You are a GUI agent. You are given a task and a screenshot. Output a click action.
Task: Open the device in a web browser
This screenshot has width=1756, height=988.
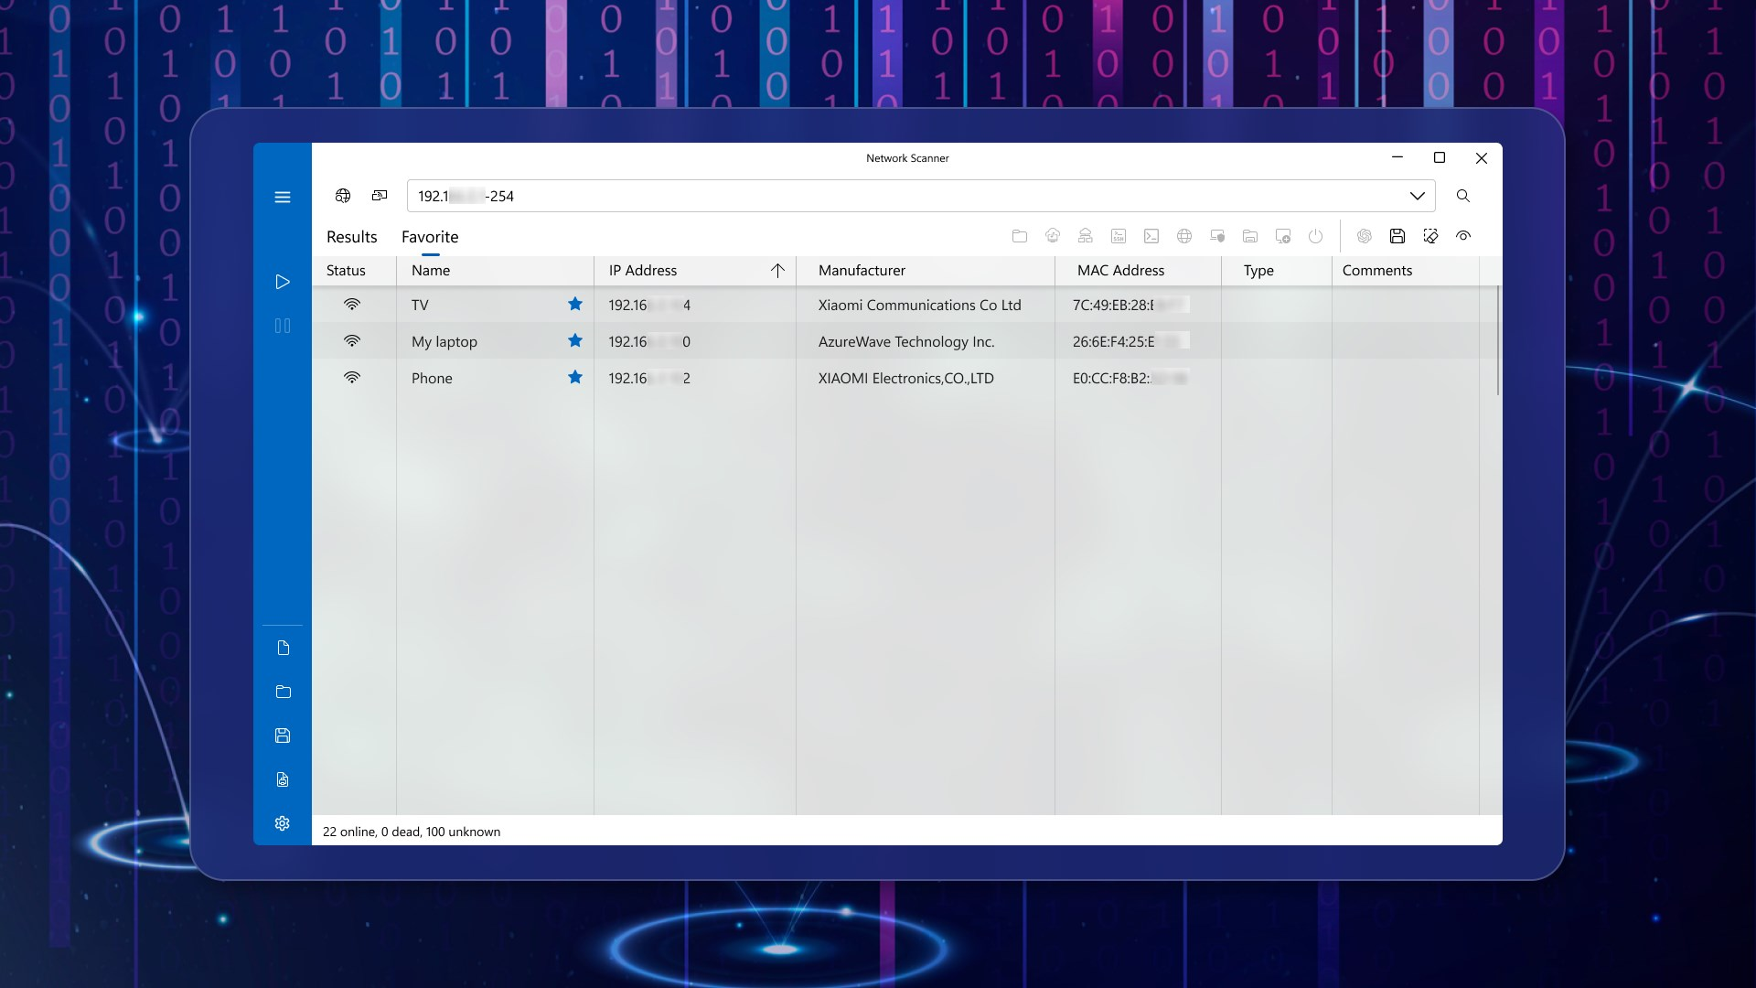coord(1184,236)
